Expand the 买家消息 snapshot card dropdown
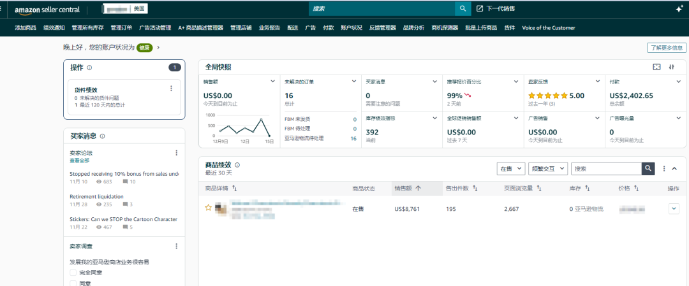The height and width of the screenshot is (286, 689). pyautogui.click(x=435, y=81)
